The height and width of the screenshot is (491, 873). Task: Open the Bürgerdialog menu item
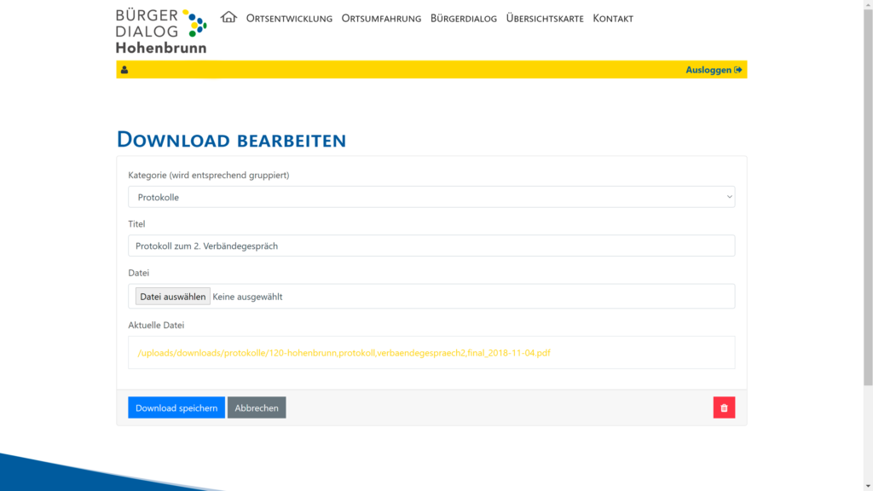click(x=463, y=19)
